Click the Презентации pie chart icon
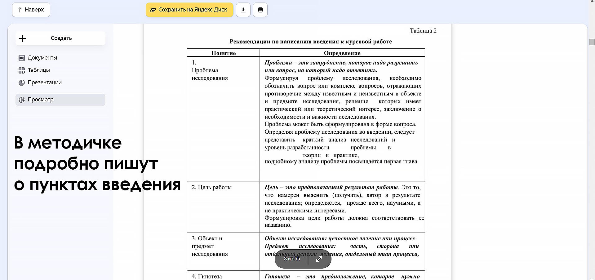 (22, 83)
